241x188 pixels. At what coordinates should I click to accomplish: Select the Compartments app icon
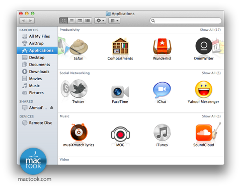pyautogui.click(x=120, y=46)
